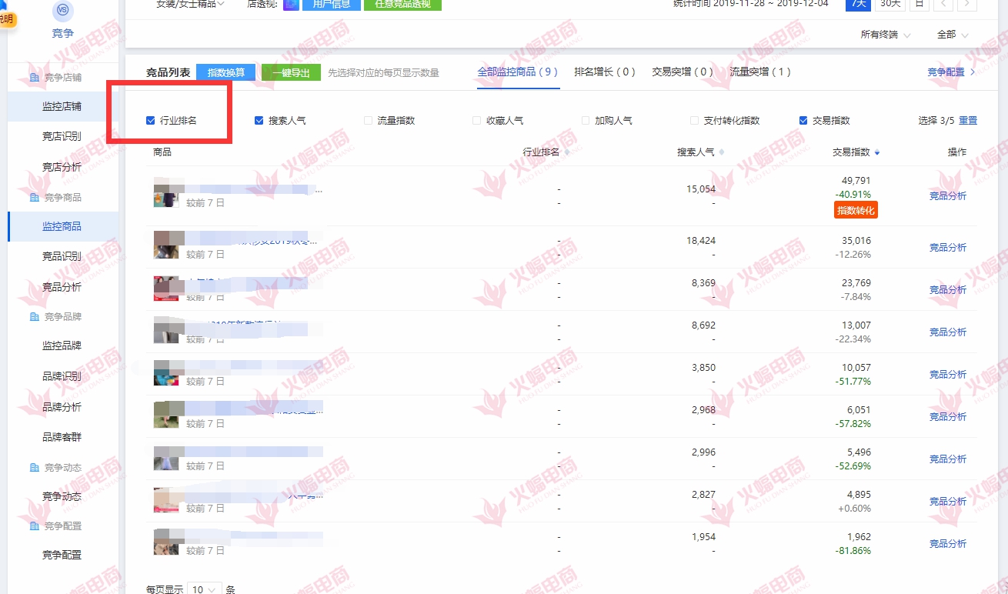
Task: Click the chevron next to 竞争配置 link
Action: [972, 72]
